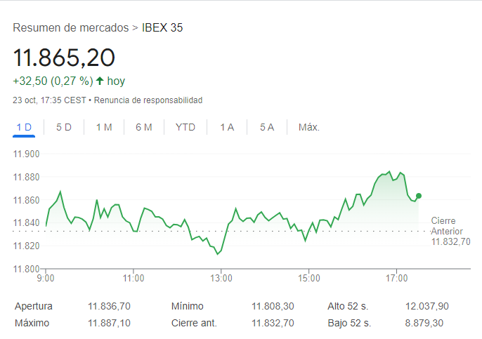The image size is (482, 339).
Task: Click the Máximo label
Action: click(x=32, y=323)
